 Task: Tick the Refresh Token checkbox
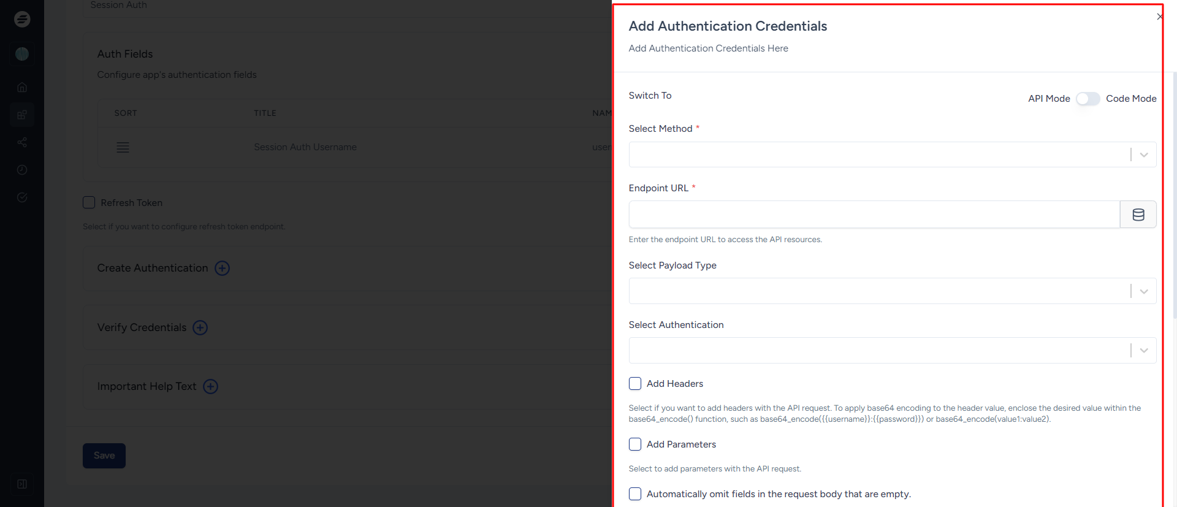(89, 203)
